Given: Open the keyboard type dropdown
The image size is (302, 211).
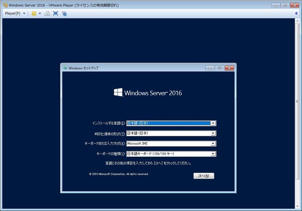Looking at the screenshot, I should 213,154.
